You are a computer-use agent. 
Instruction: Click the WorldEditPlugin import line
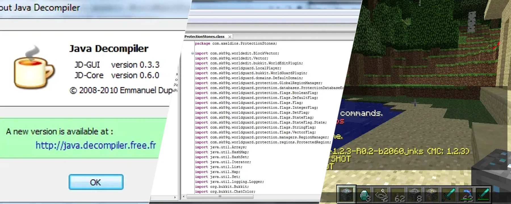point(249,63)
